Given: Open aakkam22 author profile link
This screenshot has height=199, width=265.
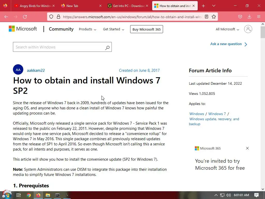Looking at the screenshot, I should (x=36, y=70).
